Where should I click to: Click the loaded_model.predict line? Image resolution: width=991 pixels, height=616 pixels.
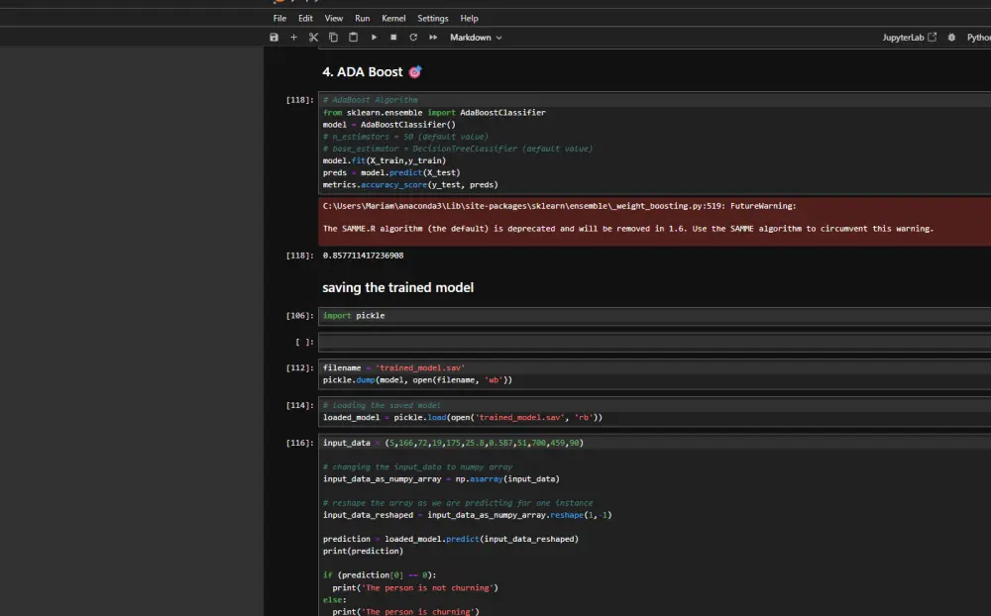(x=451, y=539)
